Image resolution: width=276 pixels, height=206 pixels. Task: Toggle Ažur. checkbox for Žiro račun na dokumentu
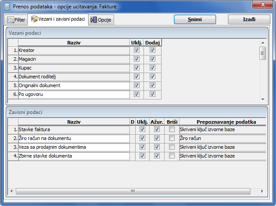(x=157, y=138)
